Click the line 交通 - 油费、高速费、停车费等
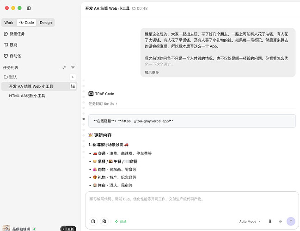This screenshot has width=300, height=231. point(122,153)
